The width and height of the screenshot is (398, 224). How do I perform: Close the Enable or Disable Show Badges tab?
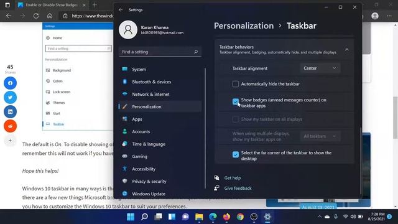point(84,5)
